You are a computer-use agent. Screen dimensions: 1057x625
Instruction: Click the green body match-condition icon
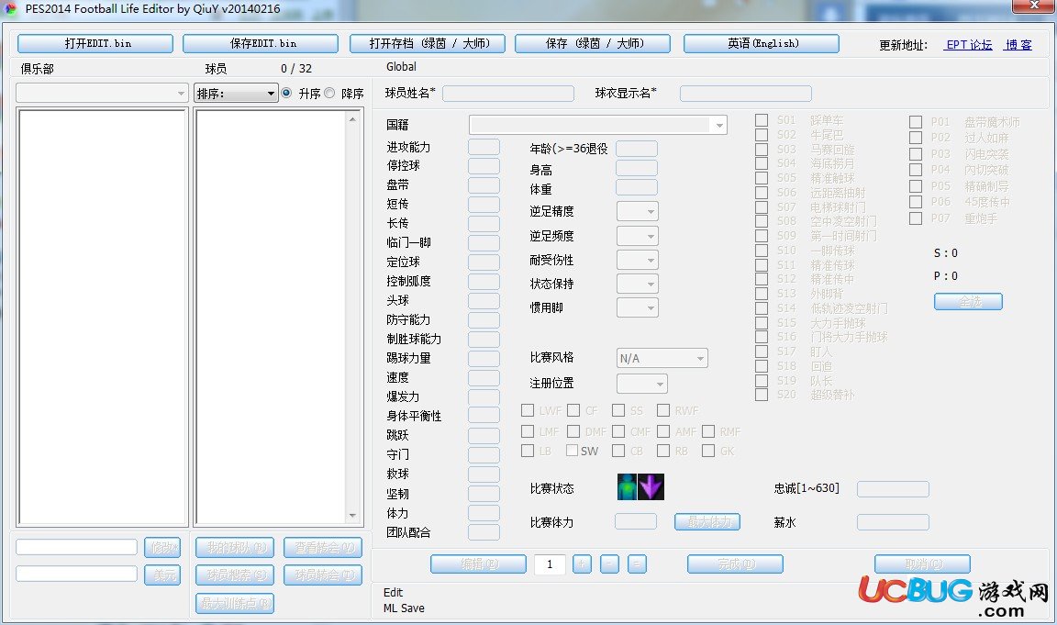pyautogui.click(x=627, y=486)
